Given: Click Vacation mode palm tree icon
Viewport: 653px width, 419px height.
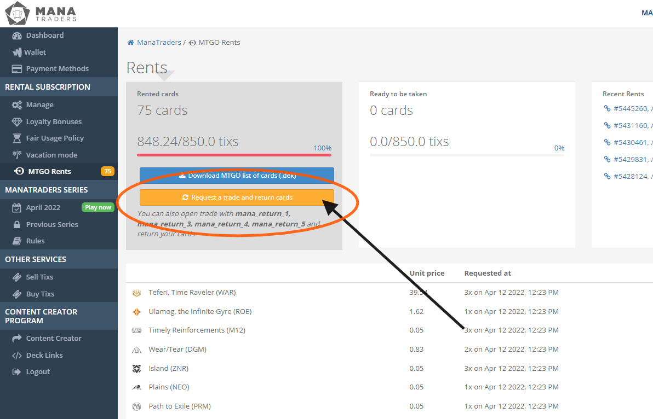Looking at the screenshot, I should (x=16, y=155).
